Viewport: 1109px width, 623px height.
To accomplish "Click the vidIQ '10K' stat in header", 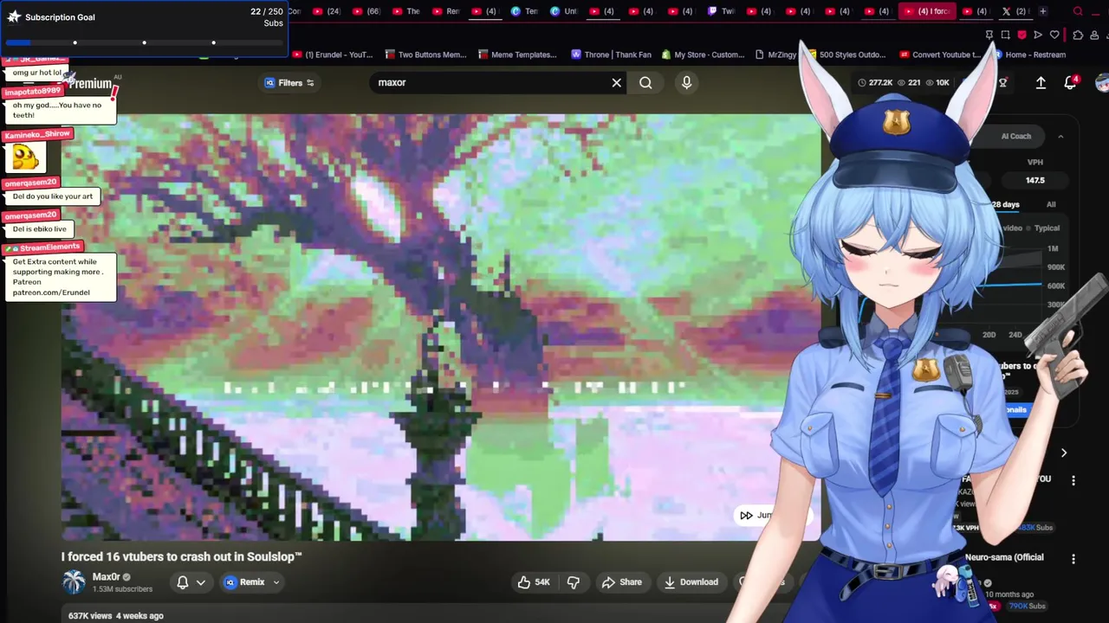I will coord(937,83).
